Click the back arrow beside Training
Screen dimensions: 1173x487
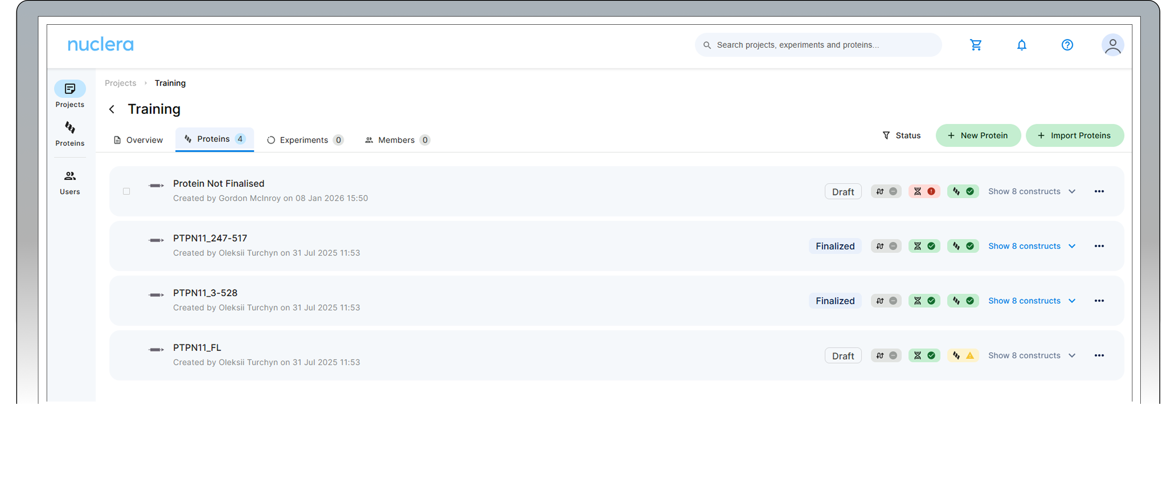(x=112, y=109)
